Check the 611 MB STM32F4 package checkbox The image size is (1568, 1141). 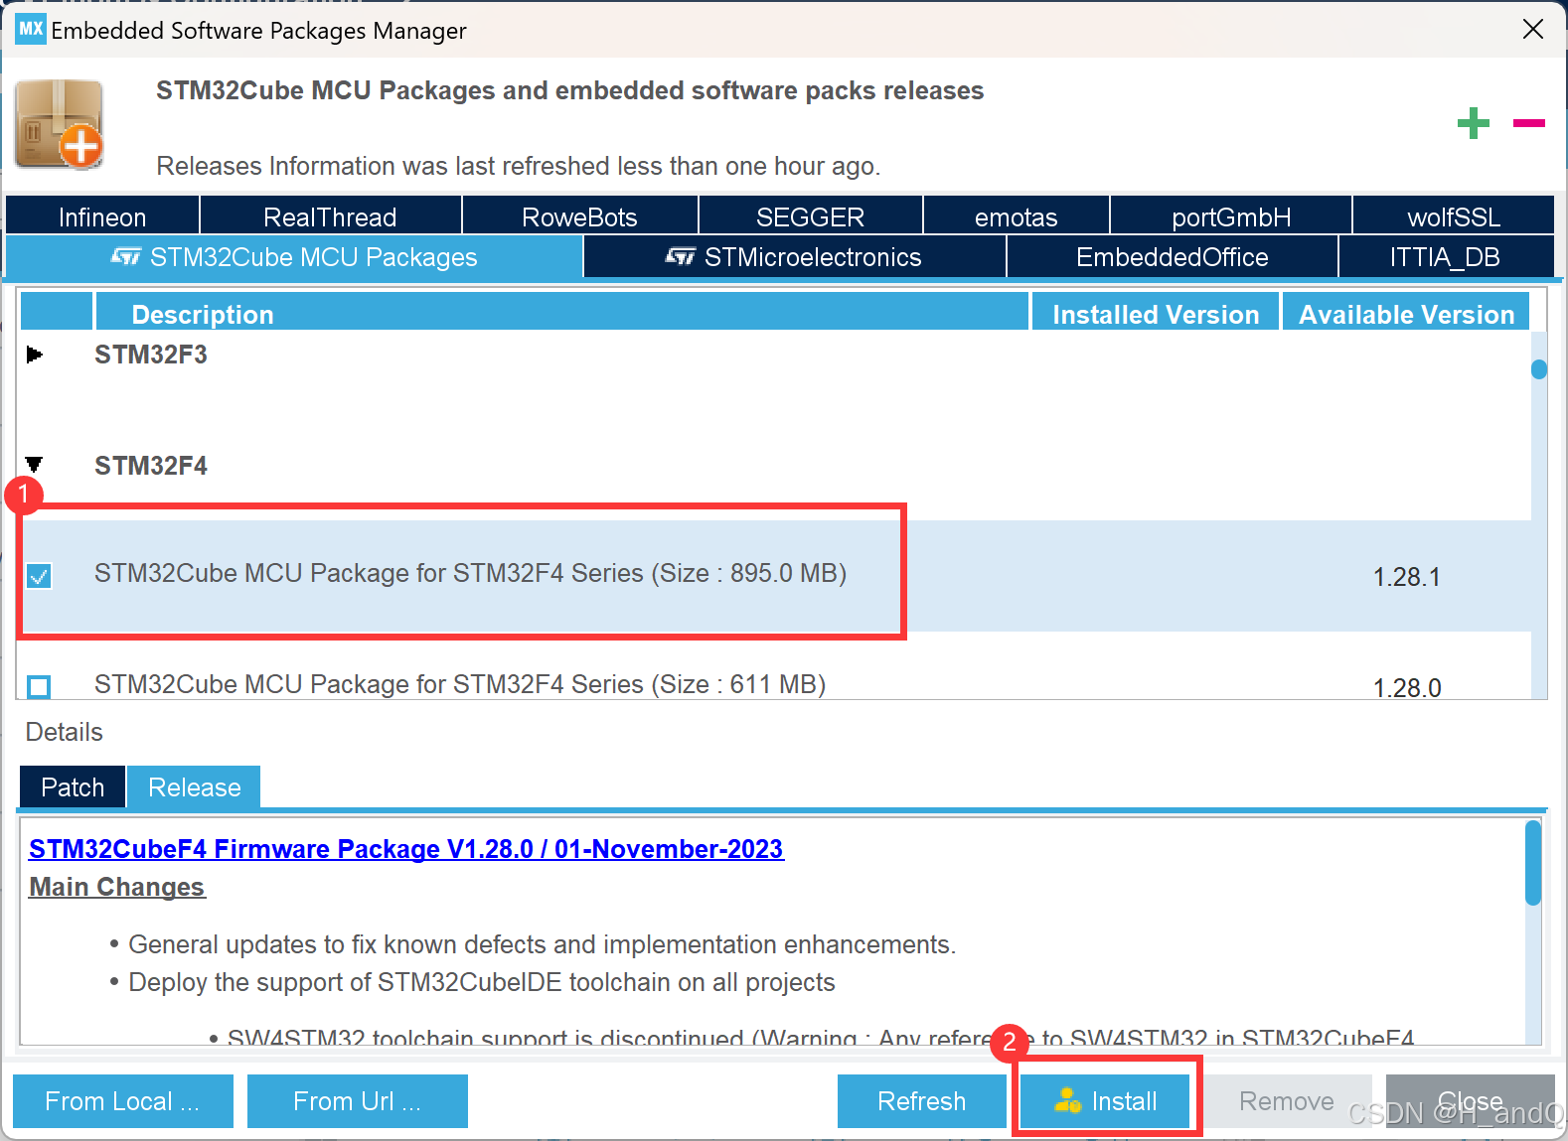pyautogui.click(x=39, y=686)
